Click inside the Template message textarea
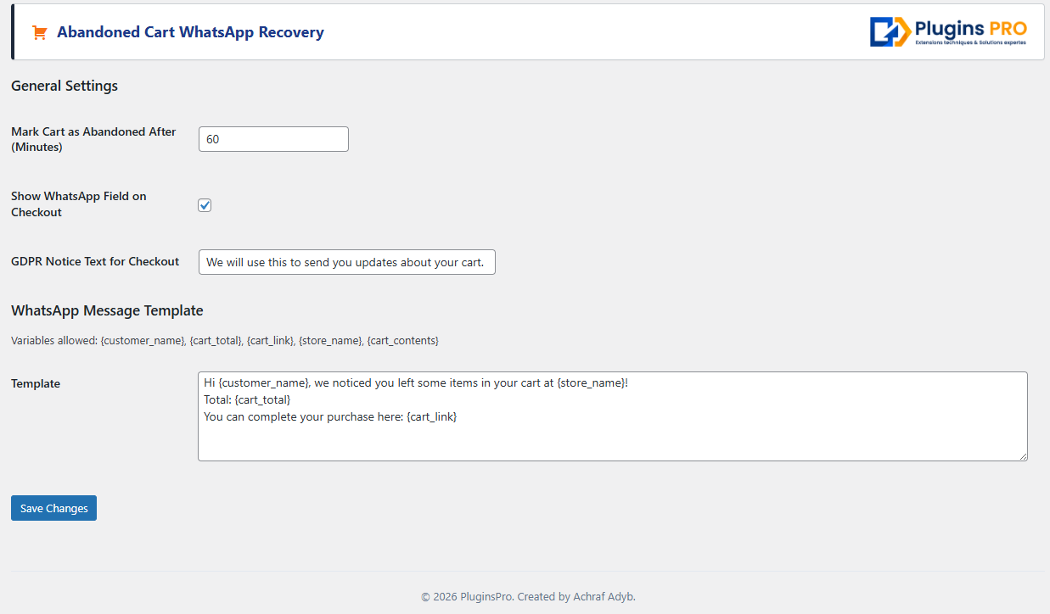This screenshot has width=1050, height=614. [611, 437]
